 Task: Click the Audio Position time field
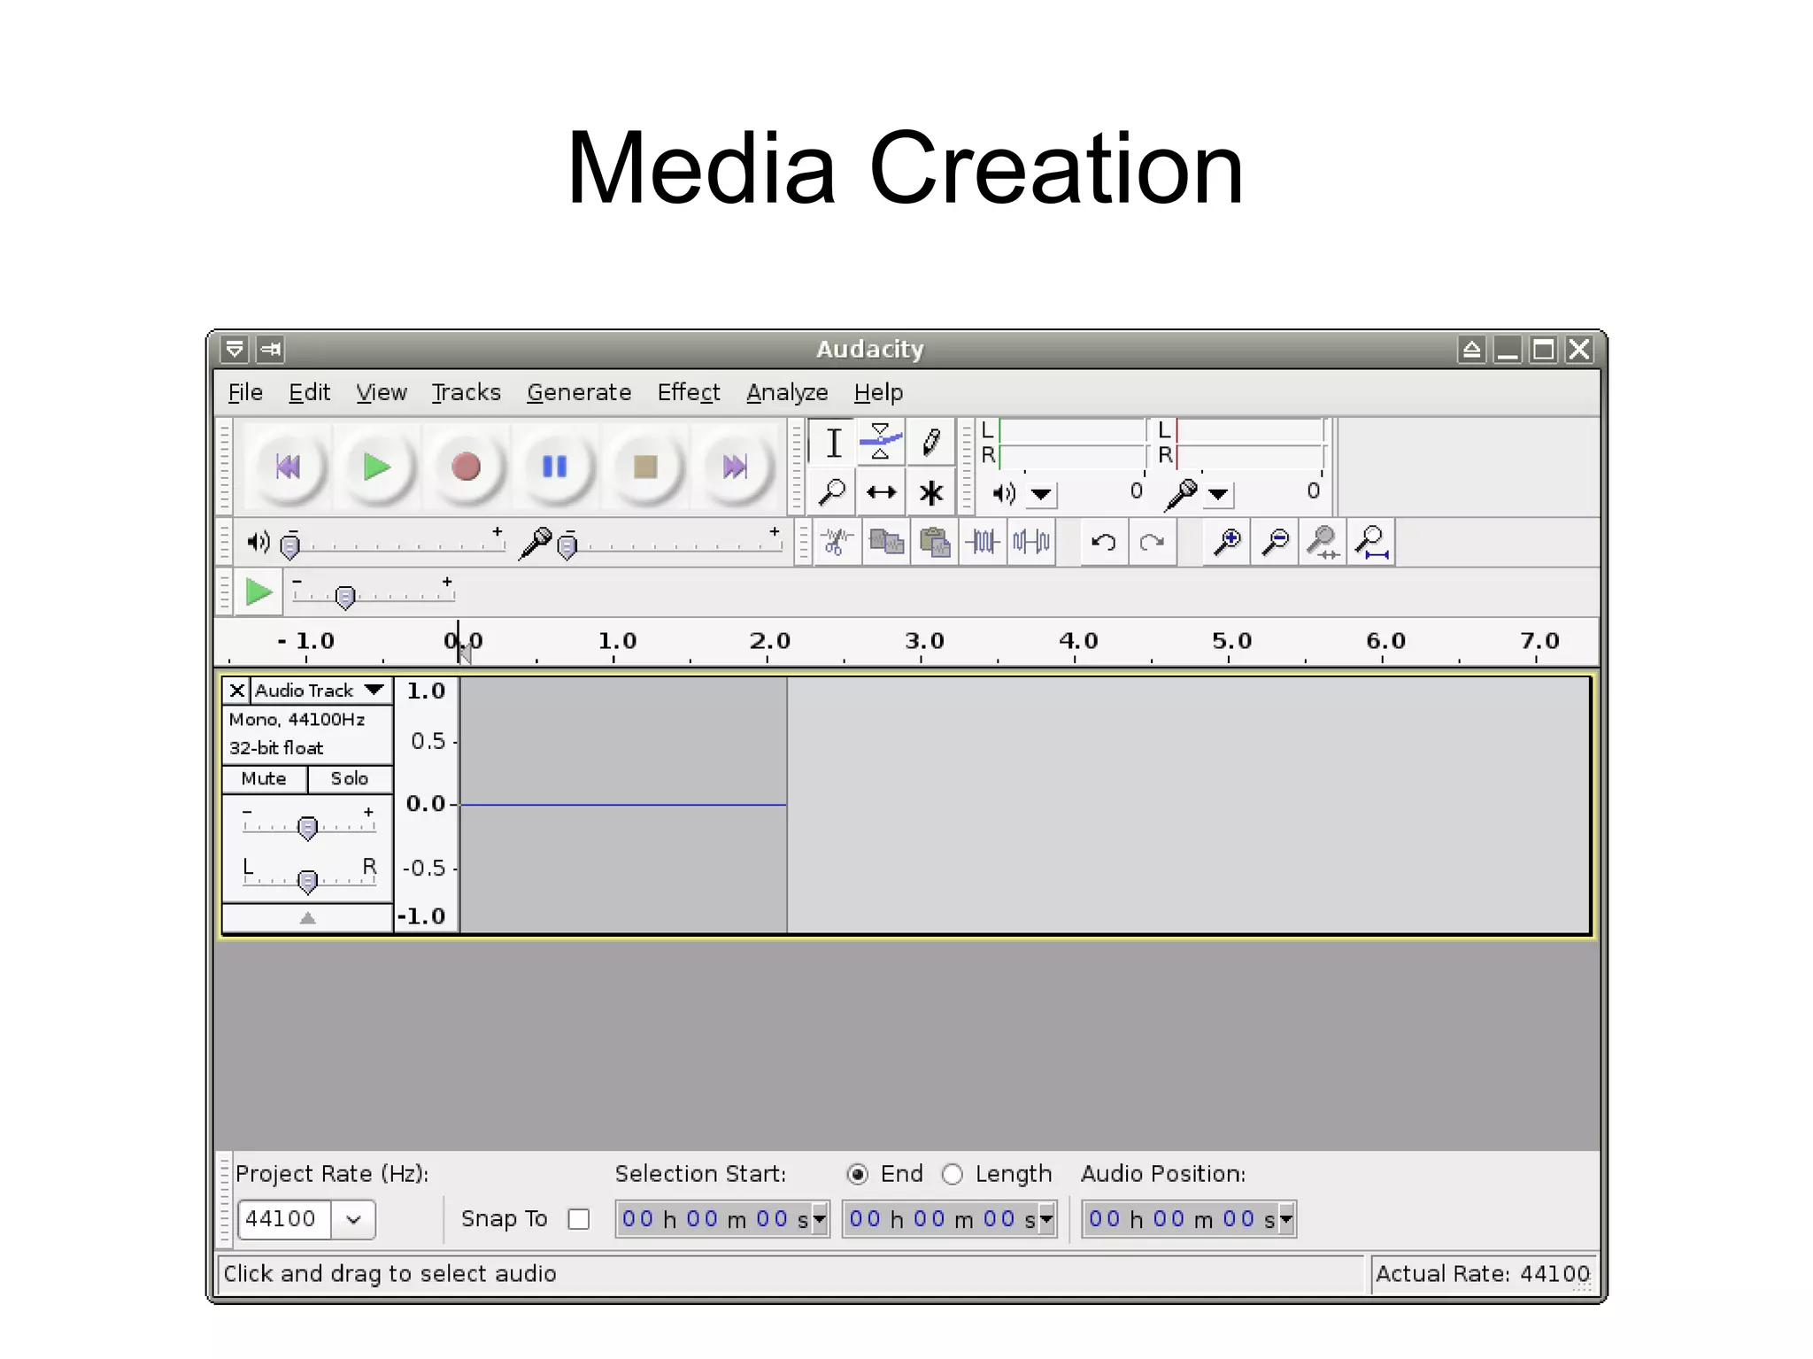click(x=1189, y=1219)
